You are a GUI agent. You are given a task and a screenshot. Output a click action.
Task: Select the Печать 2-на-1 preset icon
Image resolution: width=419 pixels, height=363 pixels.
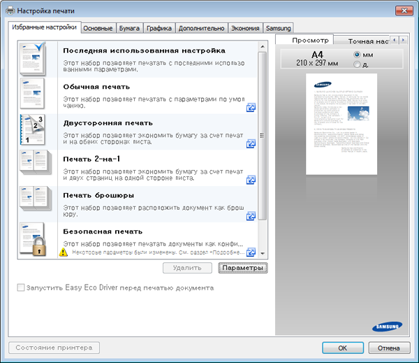pos(32,166)
